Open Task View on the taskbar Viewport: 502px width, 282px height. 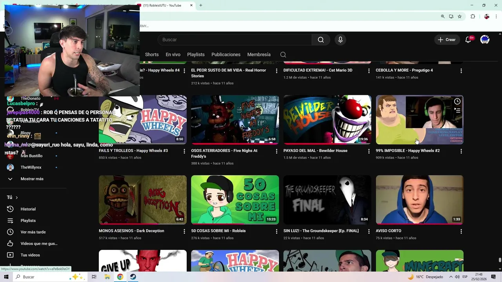(94, 277)
